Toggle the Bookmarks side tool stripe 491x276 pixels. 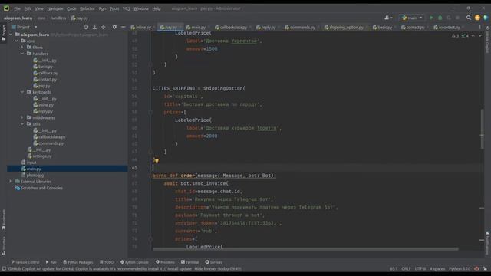[x=3, y=219]
